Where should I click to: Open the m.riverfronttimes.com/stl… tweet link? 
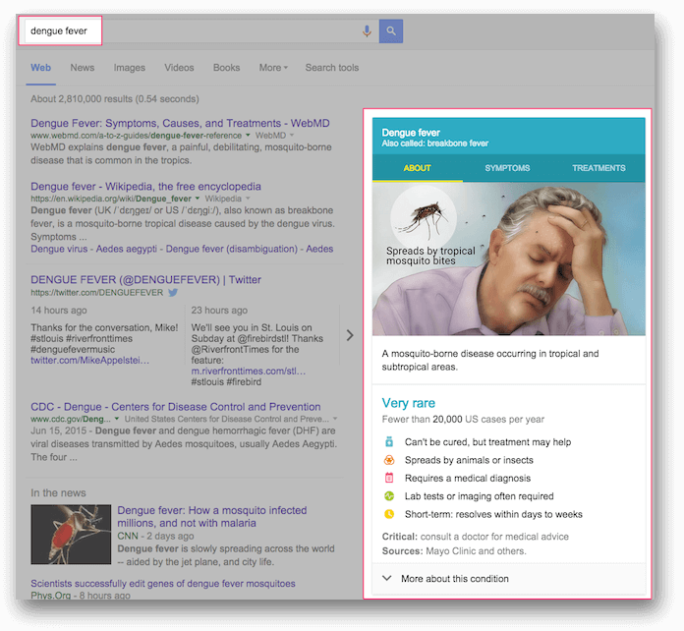click(249, 372)
